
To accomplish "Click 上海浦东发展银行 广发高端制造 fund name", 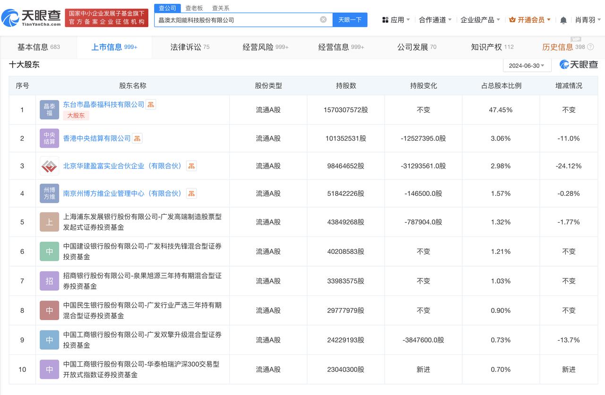I will click(x=142, y=222).
